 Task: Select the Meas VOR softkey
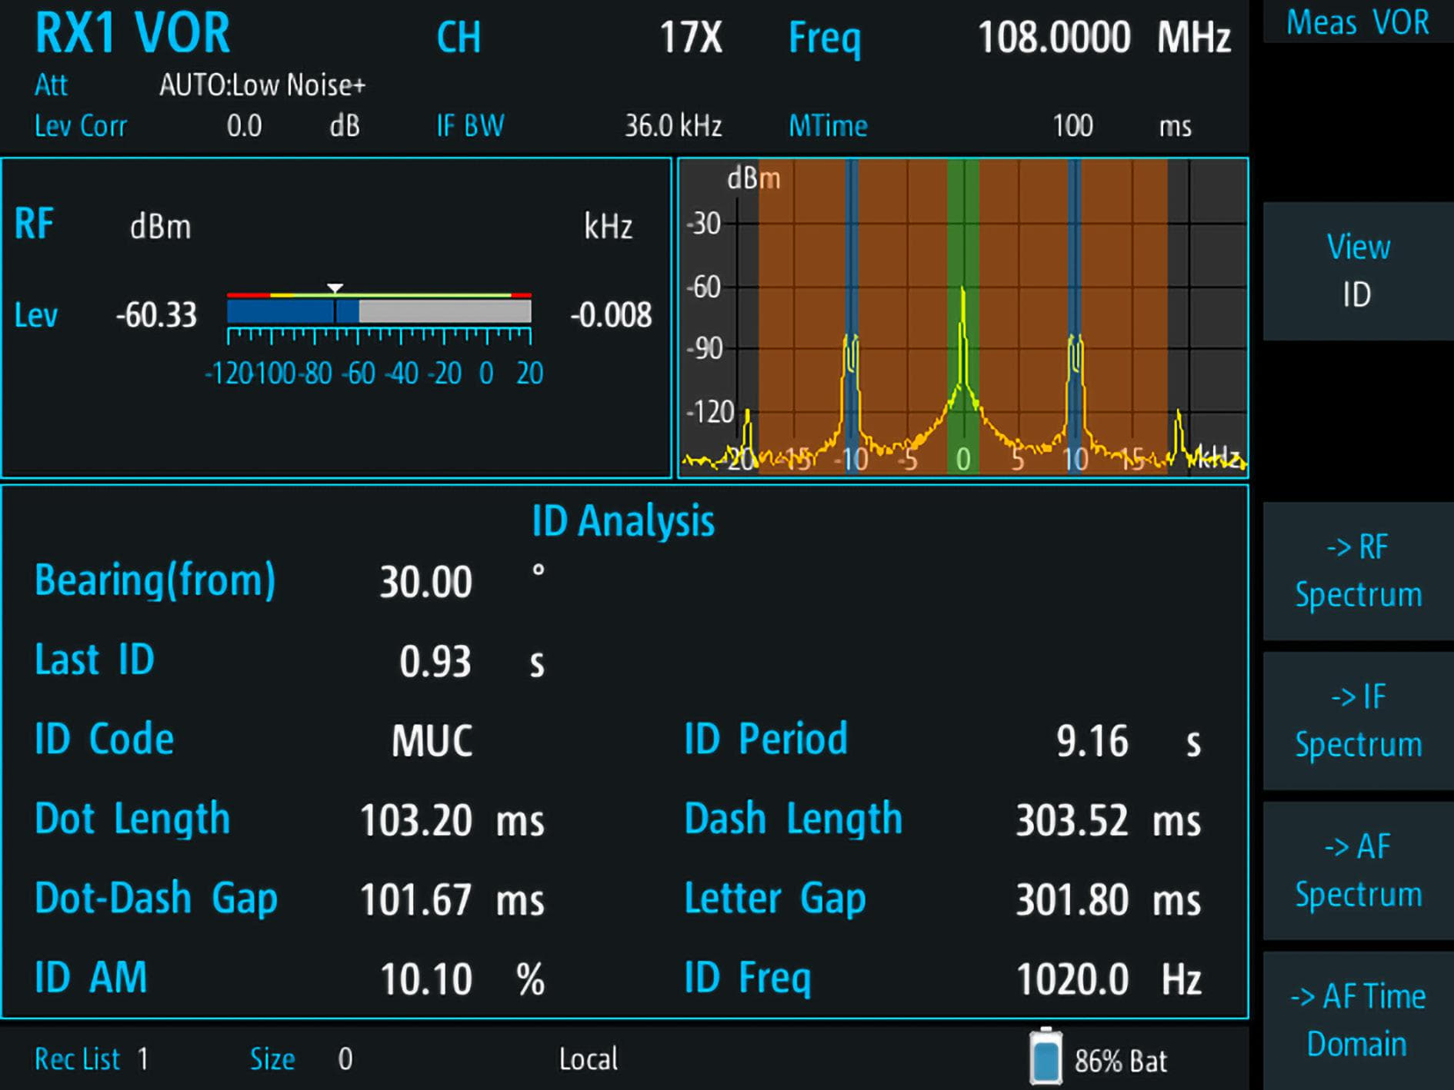[1356, 23]
